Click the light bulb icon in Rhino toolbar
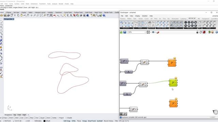This screenshot has width=218, height=122. [x=68, y=15]
